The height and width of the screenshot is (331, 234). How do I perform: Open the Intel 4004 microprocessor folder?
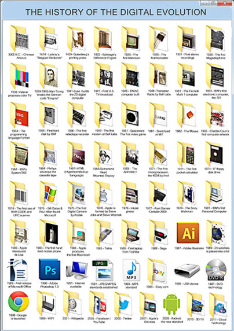[x=159, y=154]
